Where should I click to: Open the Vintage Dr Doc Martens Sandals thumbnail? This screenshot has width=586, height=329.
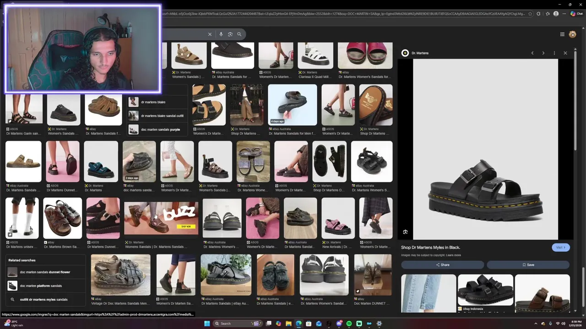[120, 275]
